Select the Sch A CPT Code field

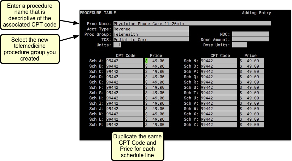tap(124, 61)
